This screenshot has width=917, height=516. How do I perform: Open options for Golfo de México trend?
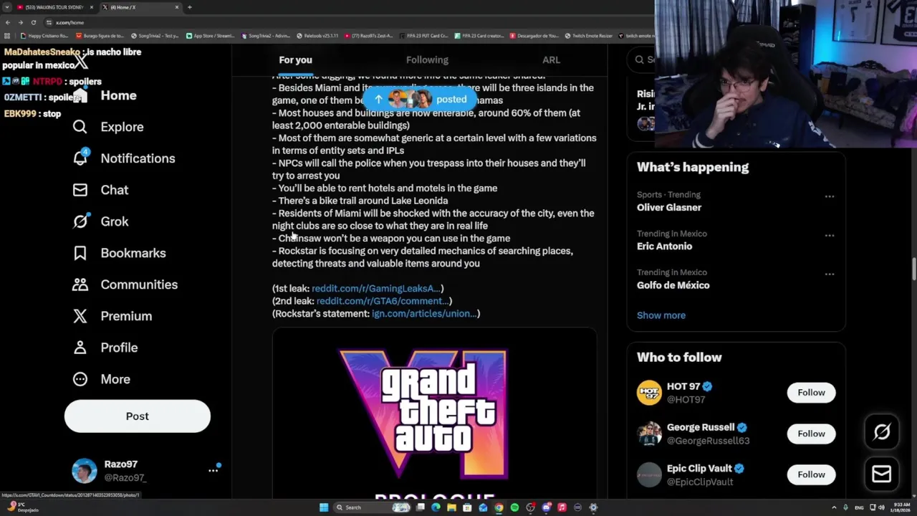tap(829, 274)
